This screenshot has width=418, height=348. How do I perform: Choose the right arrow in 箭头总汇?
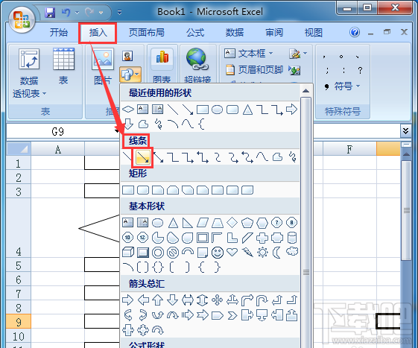pyautogui.click(x=128, y=300)
